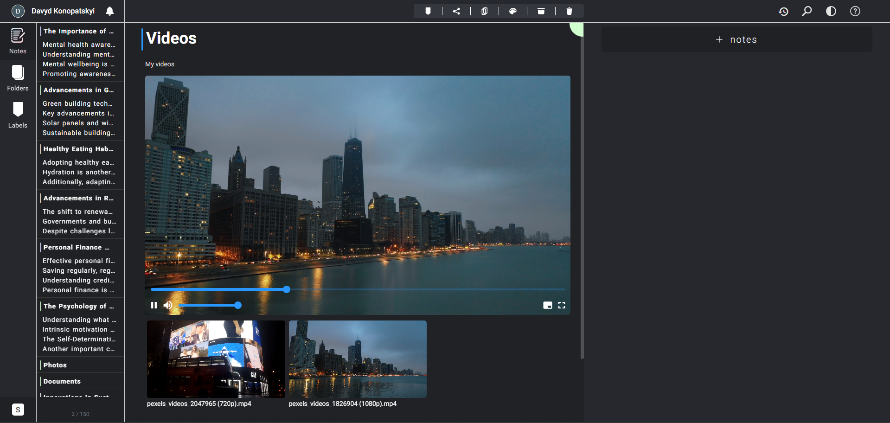Pause the playing video
Image resolution: width=890 pixels, height=423 pixels.
tap(154, 305)
